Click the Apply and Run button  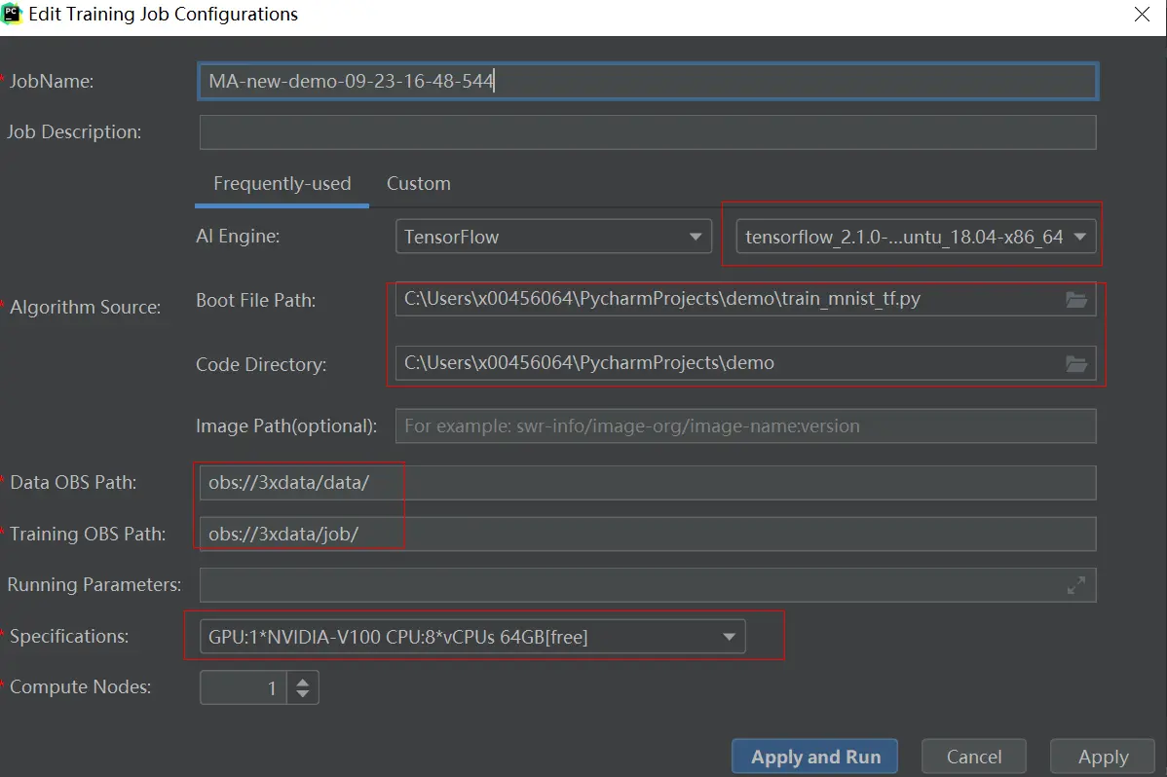pos(814,757)
